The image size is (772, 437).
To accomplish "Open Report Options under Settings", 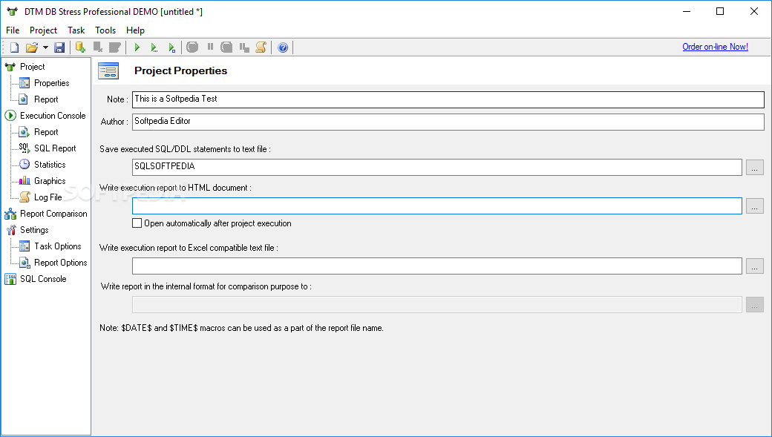I will pos(61,263).
